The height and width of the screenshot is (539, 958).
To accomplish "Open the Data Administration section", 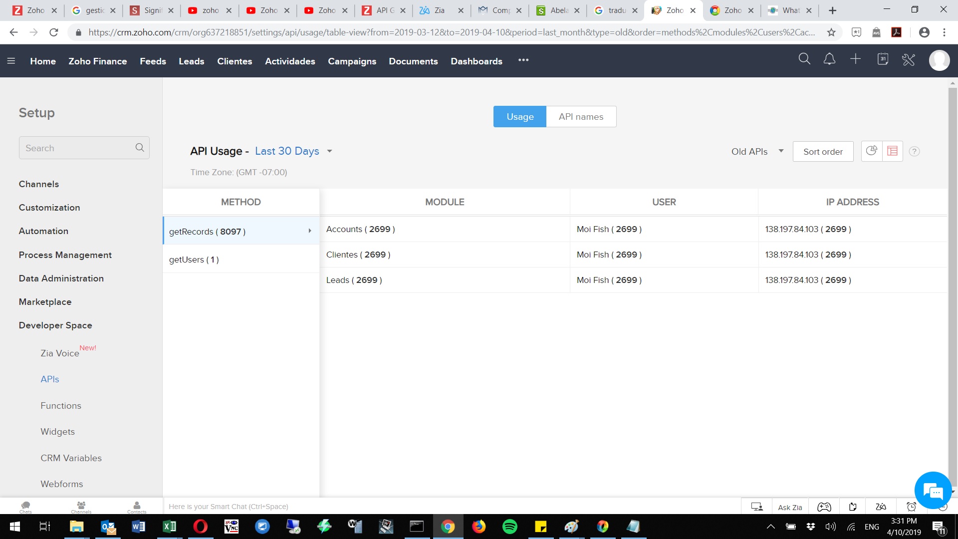I will 61,278.
